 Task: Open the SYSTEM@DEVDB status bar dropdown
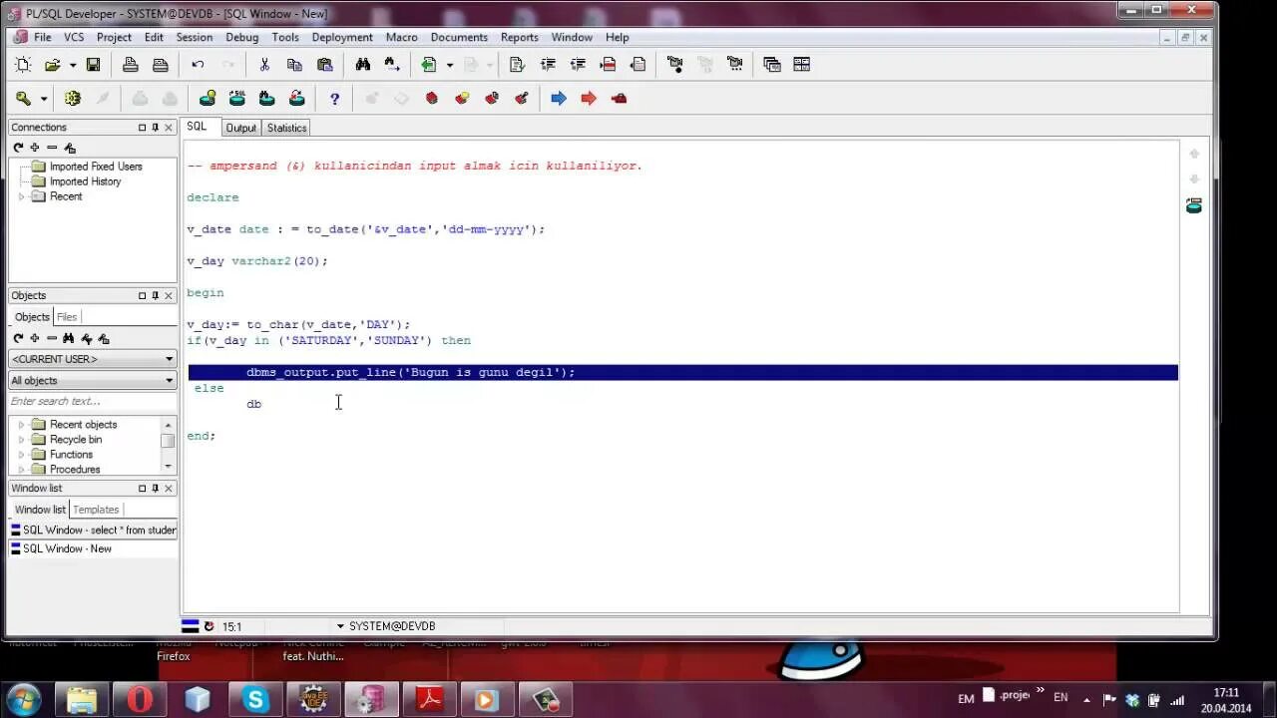[340, 626]
